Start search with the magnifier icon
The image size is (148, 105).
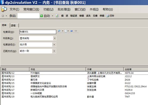click(59, 31)
